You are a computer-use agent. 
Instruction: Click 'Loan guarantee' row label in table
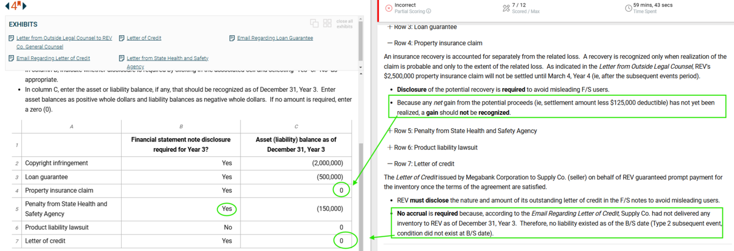tap(46, 177)
